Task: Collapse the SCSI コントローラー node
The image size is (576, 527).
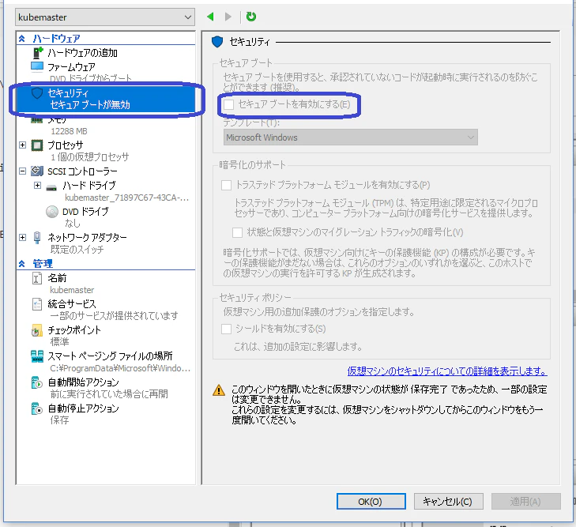Action: (x=22, y=171)
